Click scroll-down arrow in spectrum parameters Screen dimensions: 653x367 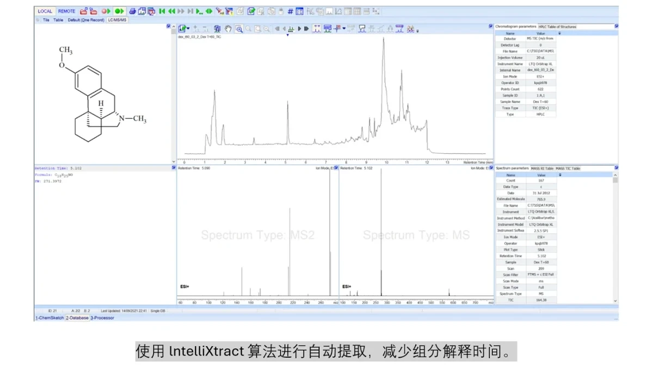pos(615,301)
